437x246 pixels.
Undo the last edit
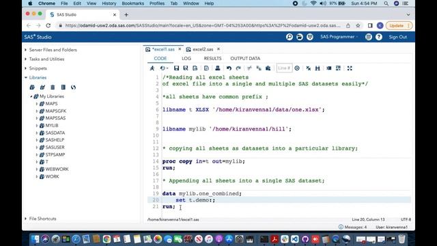(x=229, y=68)
